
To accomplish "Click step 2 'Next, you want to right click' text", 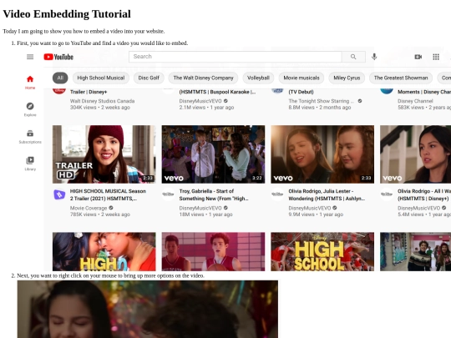I will click(x=110, y=275).
